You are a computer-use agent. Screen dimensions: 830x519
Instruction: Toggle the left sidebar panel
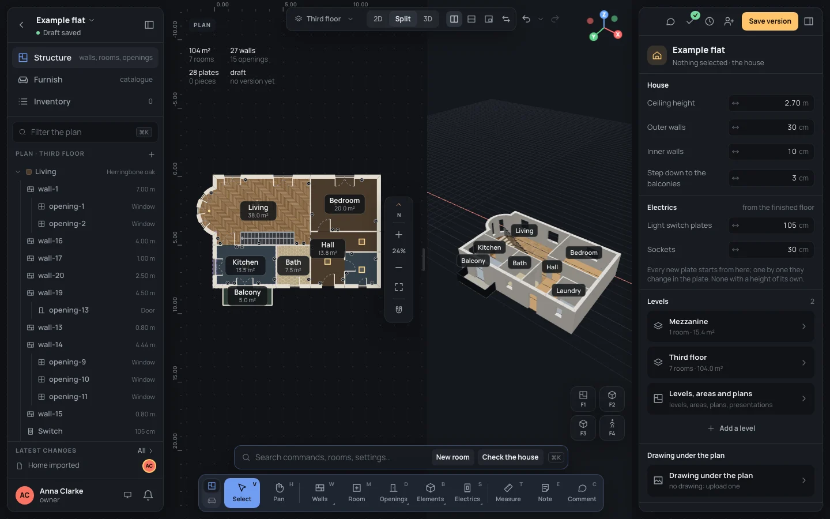point(149,25)
